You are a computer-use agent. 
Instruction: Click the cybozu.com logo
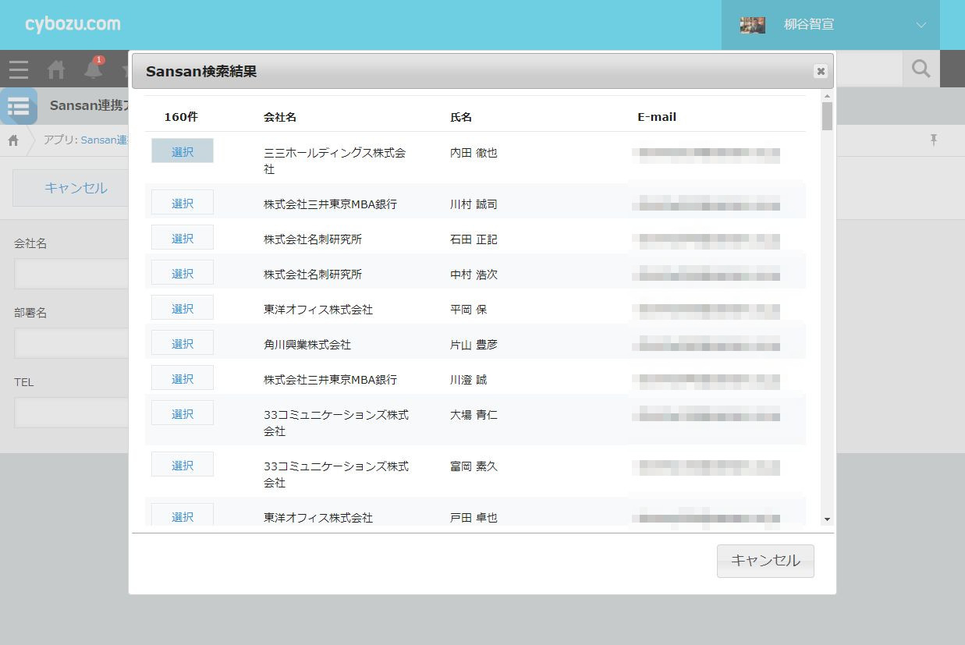[73, 24]
